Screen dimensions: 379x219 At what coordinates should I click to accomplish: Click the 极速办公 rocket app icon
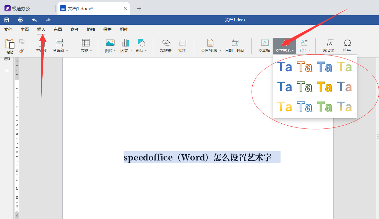click(8, 9)
